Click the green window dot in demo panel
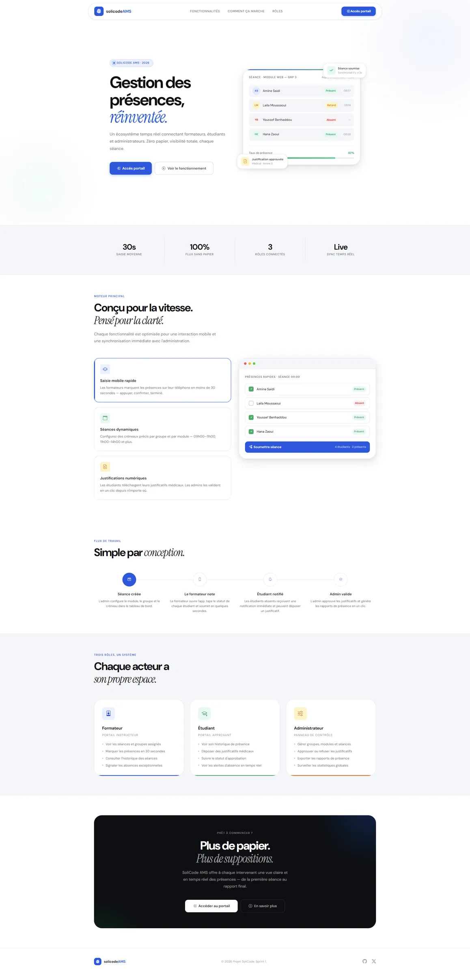470x975 pixels. (x=254, y=364)
